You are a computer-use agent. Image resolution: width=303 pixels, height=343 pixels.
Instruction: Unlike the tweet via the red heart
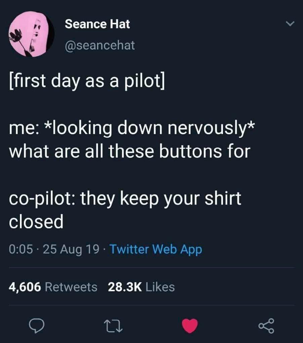pyautogui.click(x=190, y=326)
